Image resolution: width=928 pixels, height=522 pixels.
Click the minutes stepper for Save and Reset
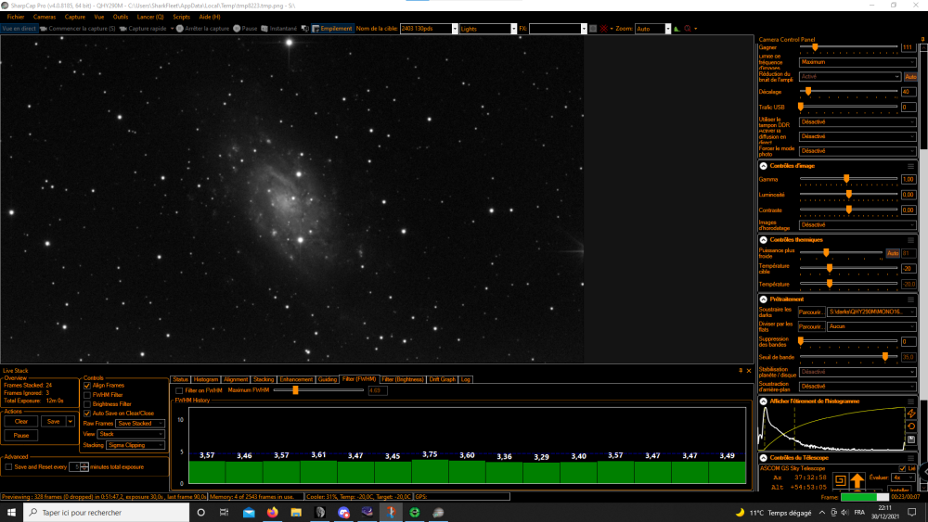coord(84,467)
